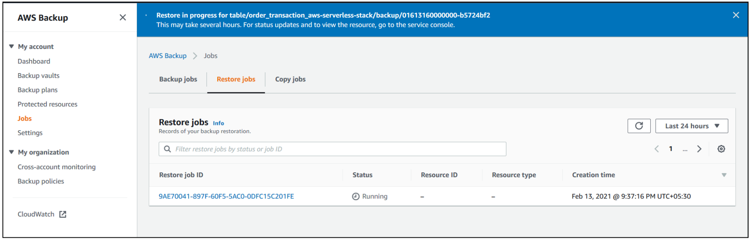Collapse the My account section

11,47
